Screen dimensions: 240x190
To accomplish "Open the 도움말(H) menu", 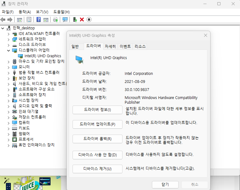I will click(x=61, y=12).
